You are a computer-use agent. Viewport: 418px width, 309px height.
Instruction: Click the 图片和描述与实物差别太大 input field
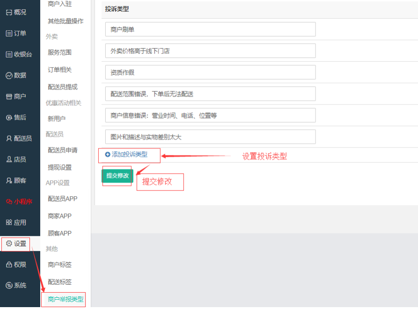[x=210, y=137]
